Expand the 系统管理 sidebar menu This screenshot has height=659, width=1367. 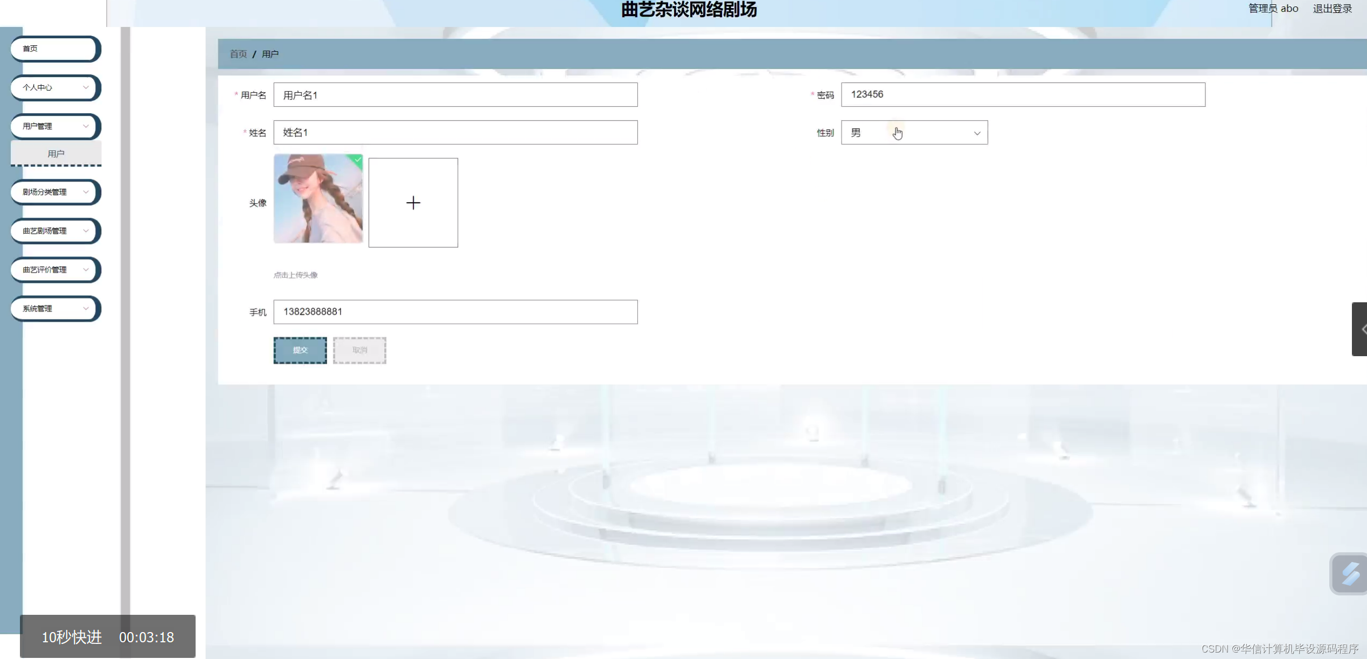coord(55,308)
